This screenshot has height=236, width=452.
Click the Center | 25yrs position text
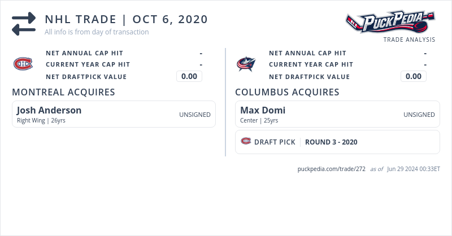click(259, 120)
